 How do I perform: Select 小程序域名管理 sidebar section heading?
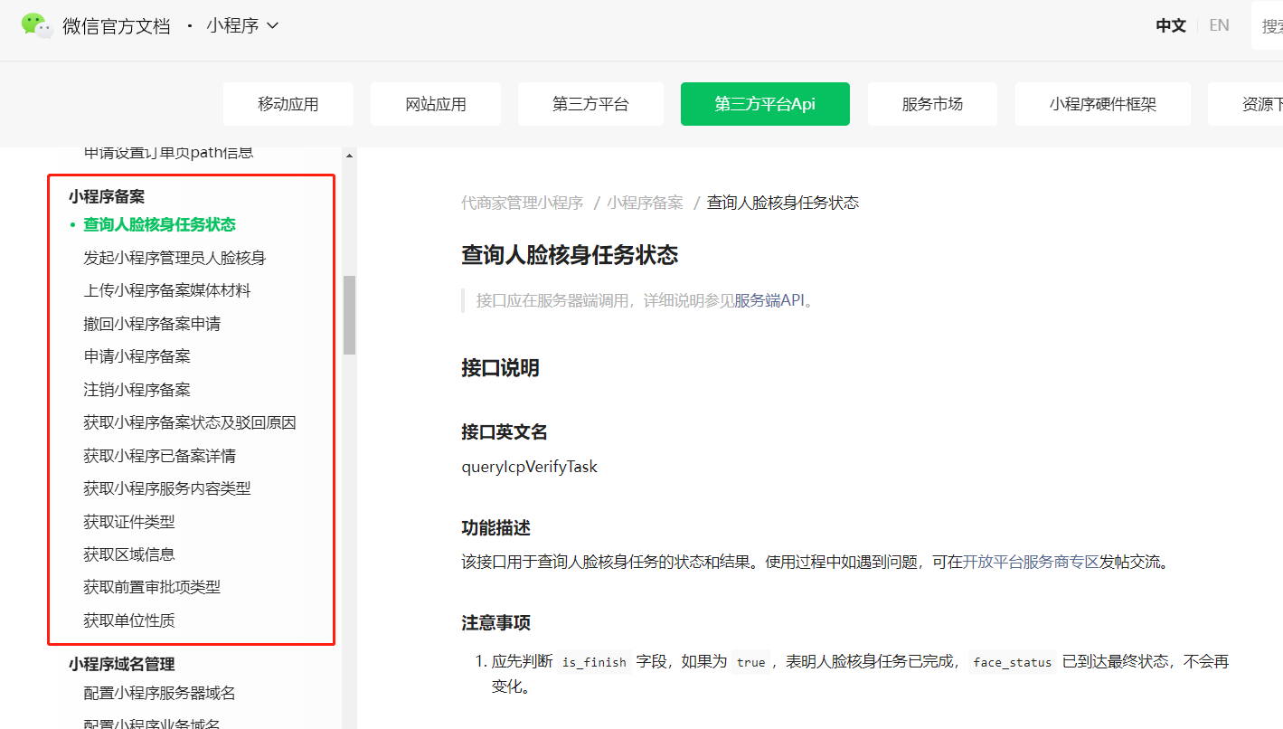tap(122, 664)
